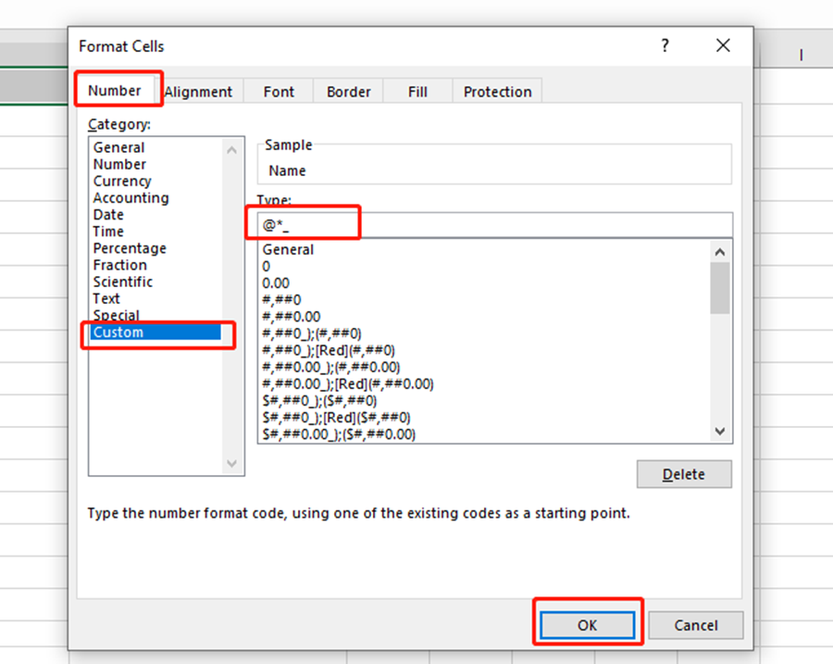Viewport: 833px width, 664px height.
Task: Open the Help question mark in Format Cells
Action: pyautogui.click(x=665, y=45)
